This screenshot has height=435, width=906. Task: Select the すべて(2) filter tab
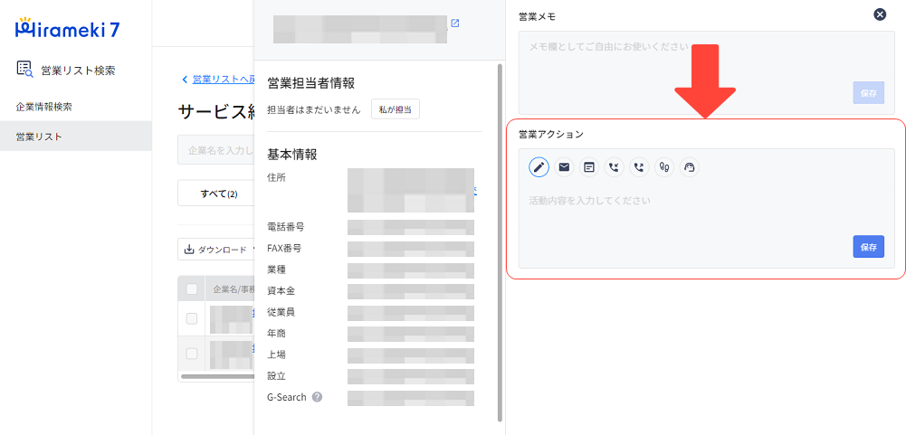[218, 193]
